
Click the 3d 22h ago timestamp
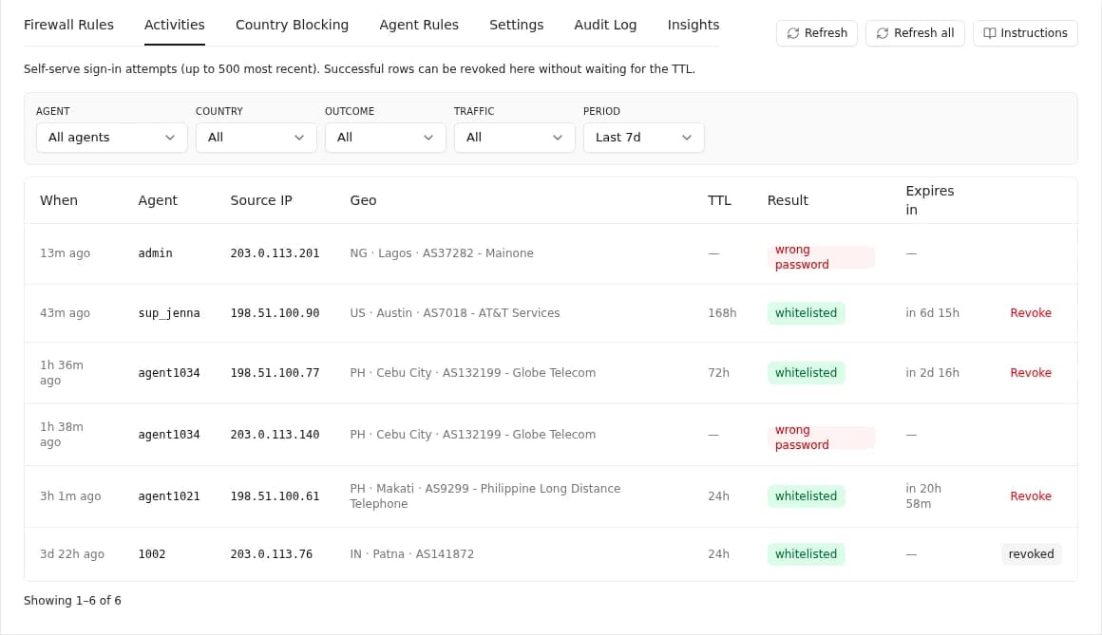[x=71, y=554]
